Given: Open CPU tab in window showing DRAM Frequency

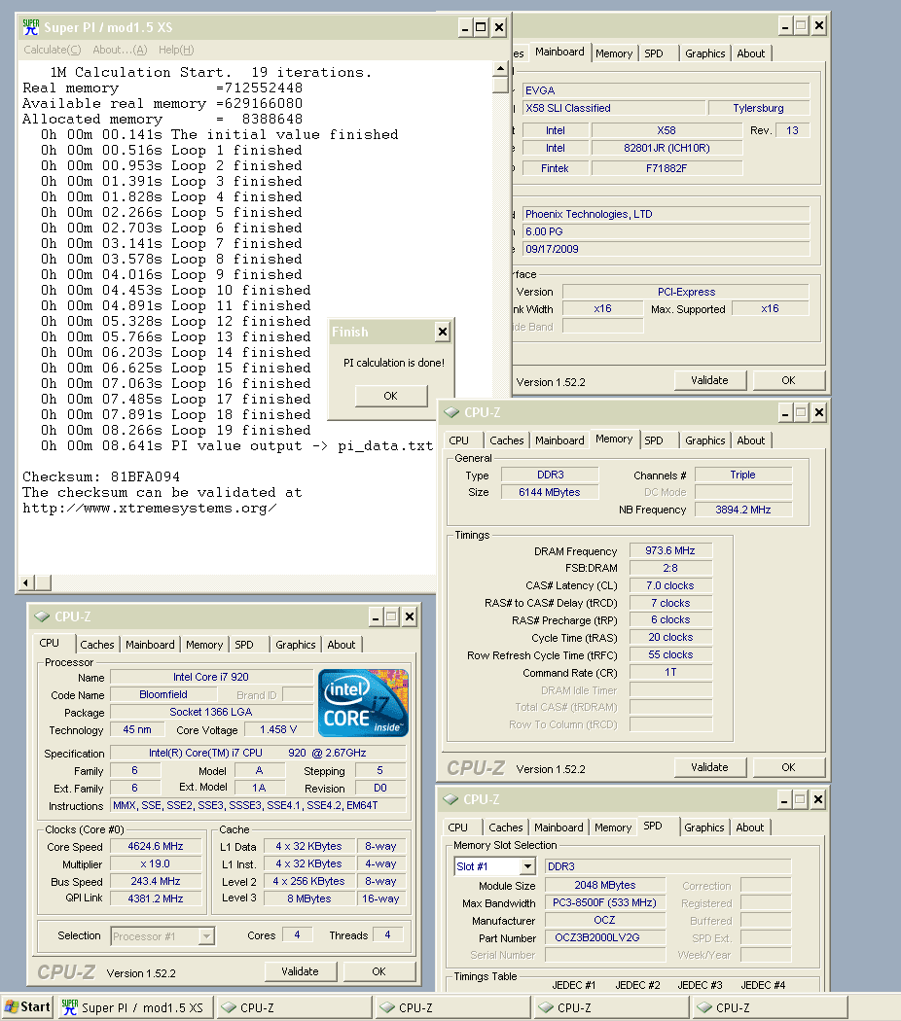Looking at the screenshot, I should tap(458, 440).
